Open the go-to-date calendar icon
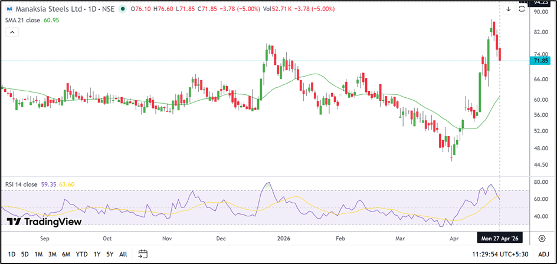 point(143,254)
